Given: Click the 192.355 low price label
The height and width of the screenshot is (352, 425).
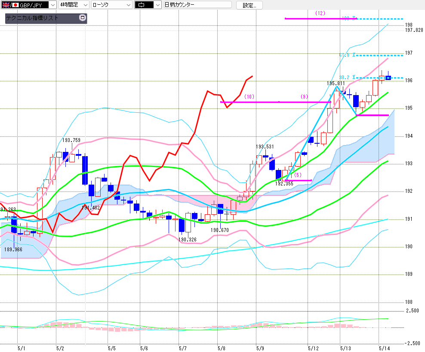Looking at the screenshot, I should 284,184.
